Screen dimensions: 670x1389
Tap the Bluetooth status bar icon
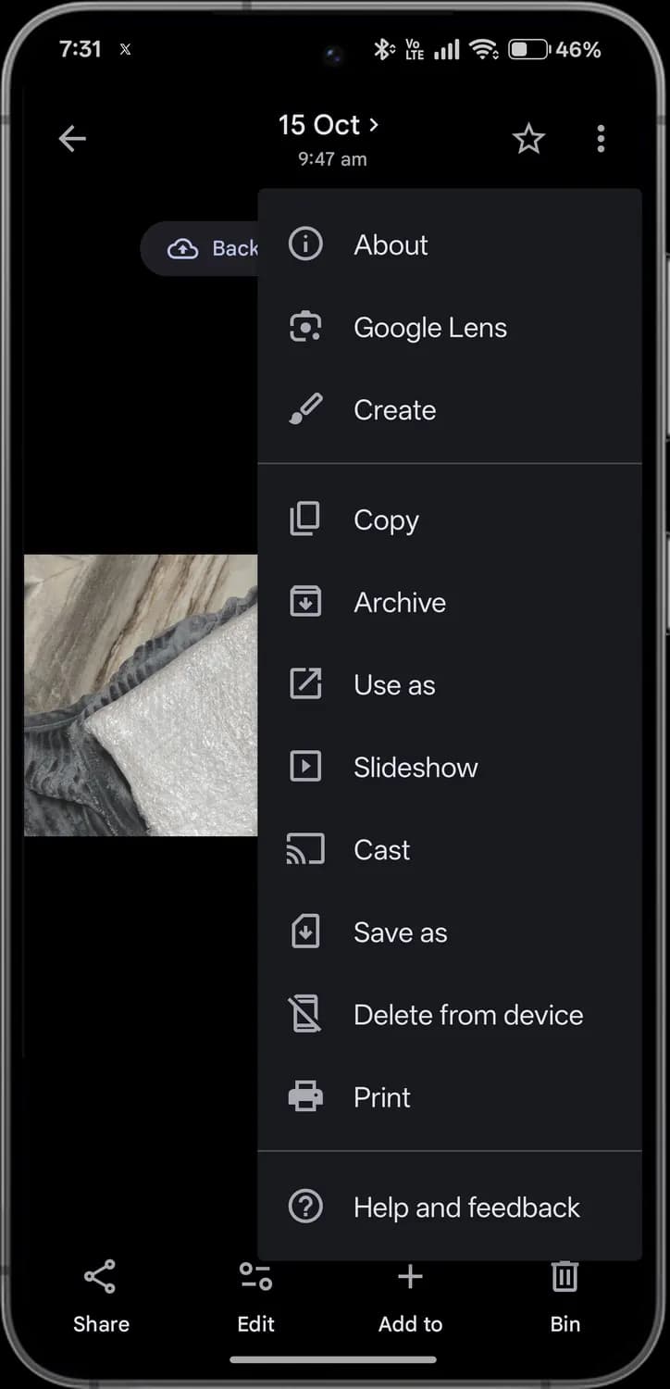[x=383, y=49]
